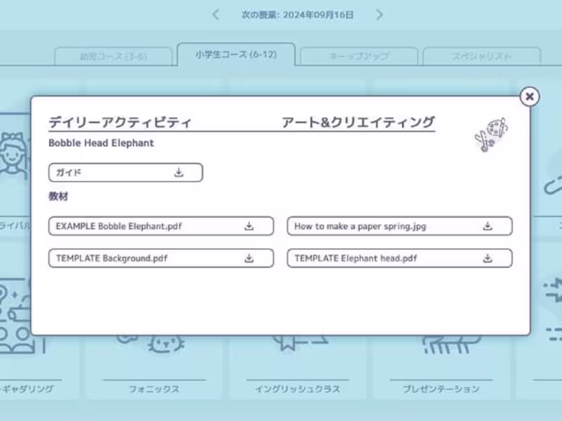Click the デイリーアクティビティ heading
Screen dimensions: 562x421
coord(120,122)
